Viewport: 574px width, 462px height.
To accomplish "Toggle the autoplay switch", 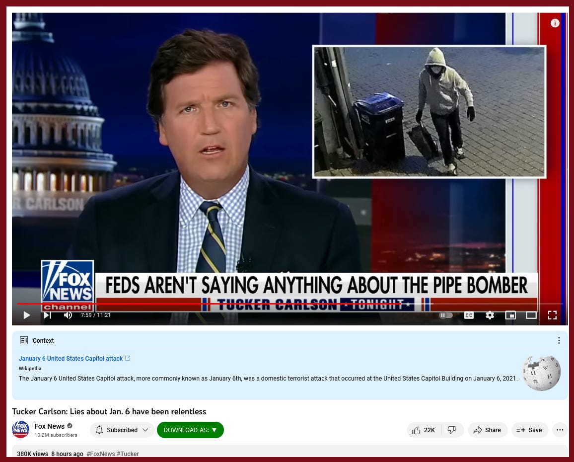I will [445, 315].
